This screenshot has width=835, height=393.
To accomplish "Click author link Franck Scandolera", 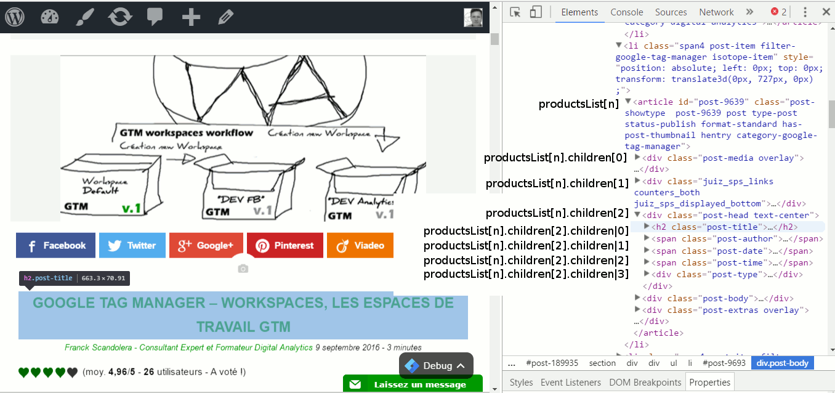I will (x=188, y=347).
